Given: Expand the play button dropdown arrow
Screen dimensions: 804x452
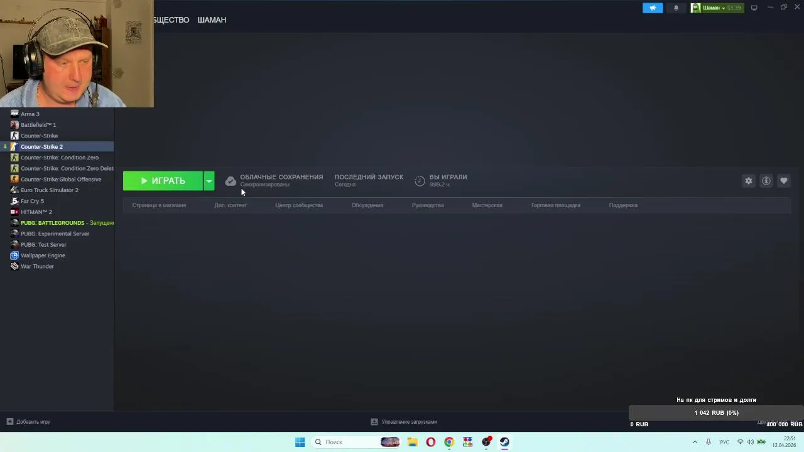Looking at the screenshot, I should pos(209,181).
